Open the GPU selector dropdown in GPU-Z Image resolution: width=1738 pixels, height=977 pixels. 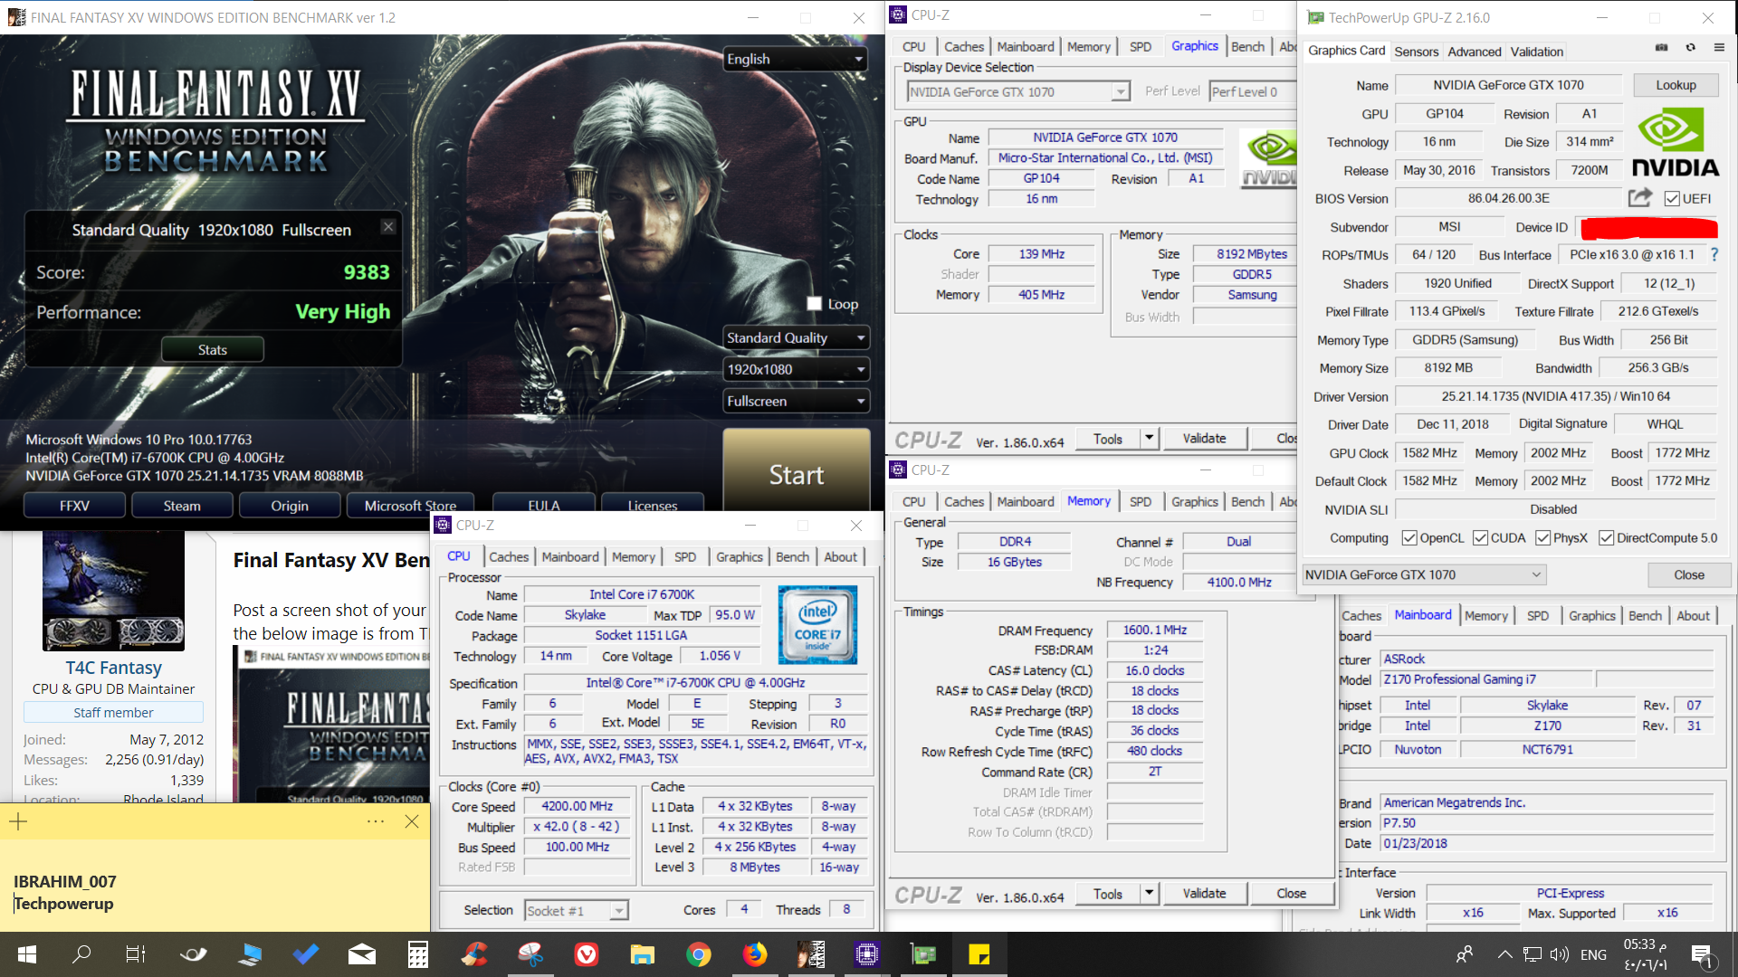[1423, 574]
